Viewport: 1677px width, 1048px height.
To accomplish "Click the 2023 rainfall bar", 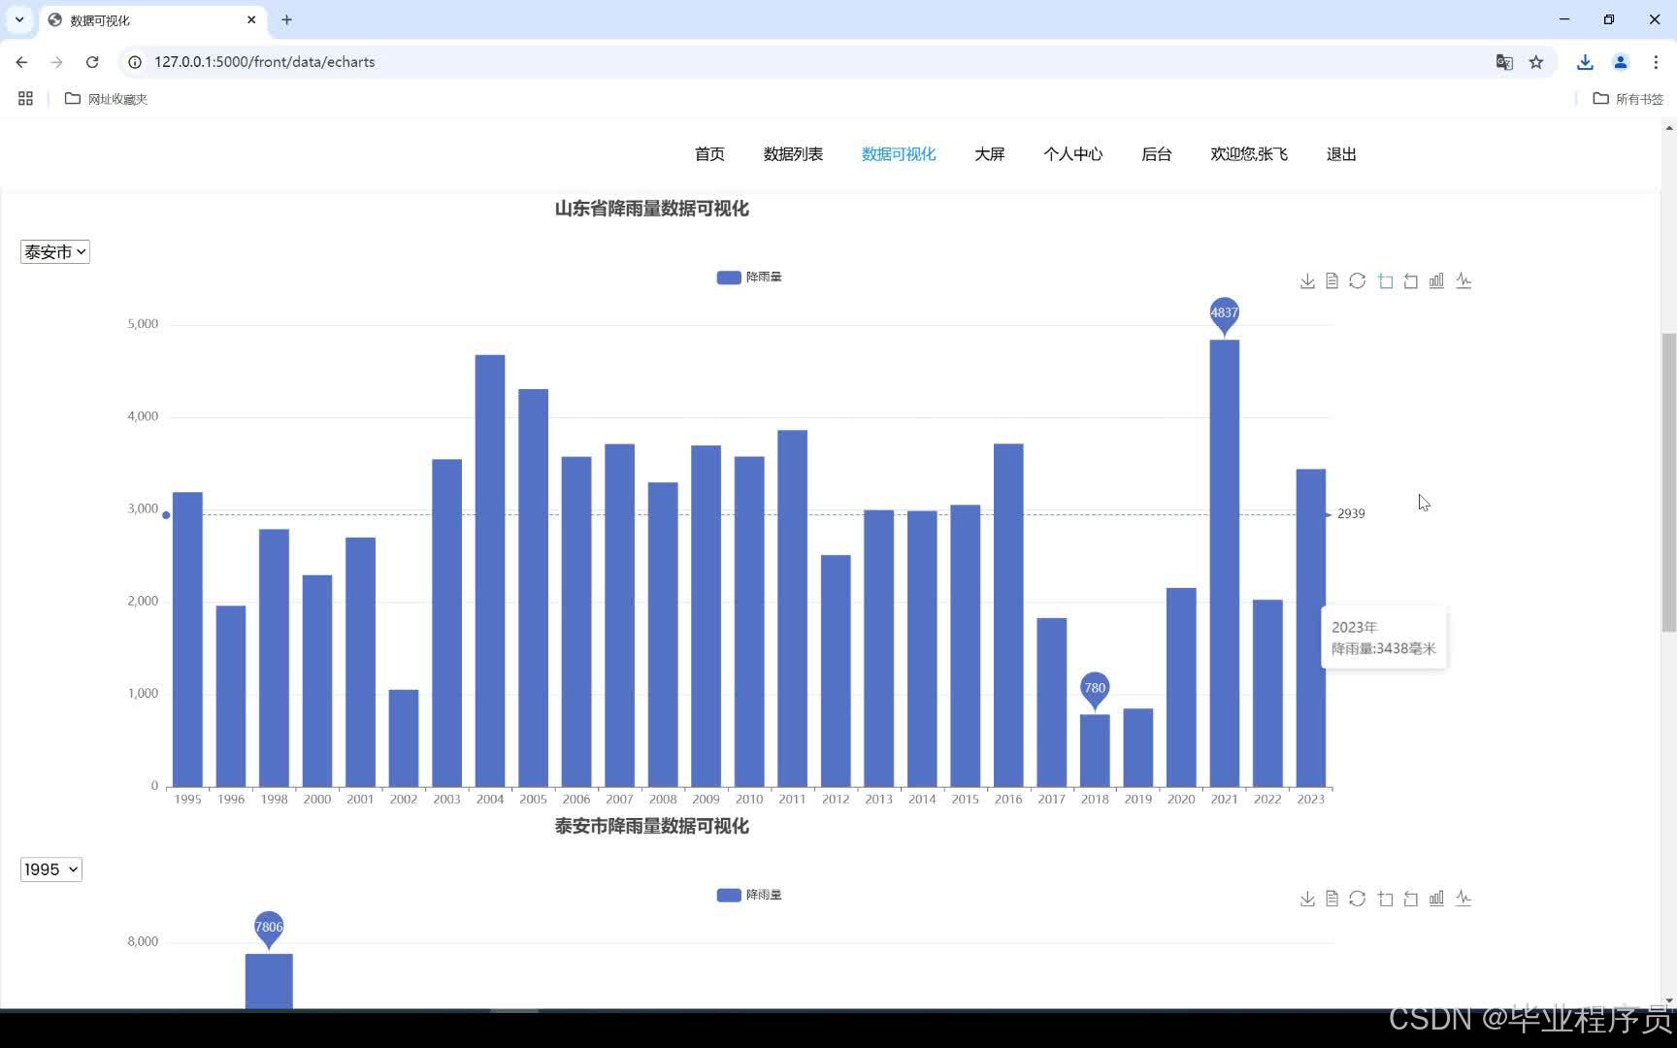I will (x=1311, y=628).
